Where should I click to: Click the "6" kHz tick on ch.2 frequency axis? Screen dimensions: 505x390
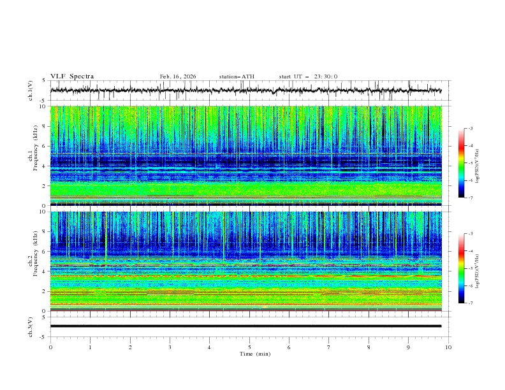point(45,251)
